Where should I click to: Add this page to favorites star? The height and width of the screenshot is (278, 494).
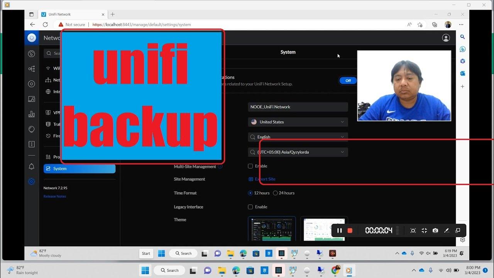[x=420, y=24]
